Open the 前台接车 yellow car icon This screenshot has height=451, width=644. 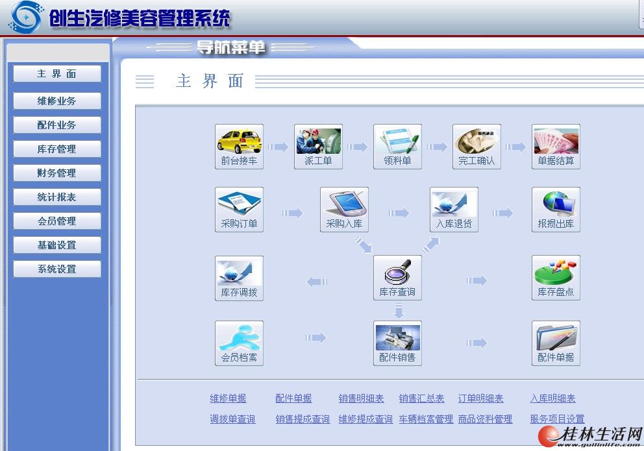tap(239, 147)
